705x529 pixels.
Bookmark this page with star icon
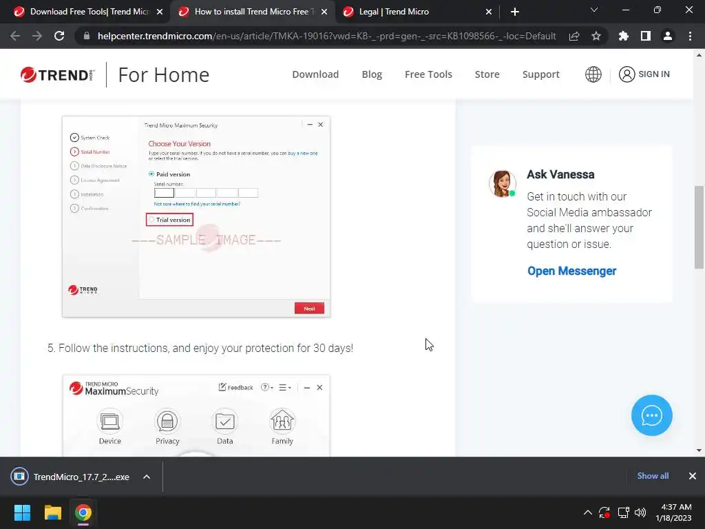pos(596,36)
